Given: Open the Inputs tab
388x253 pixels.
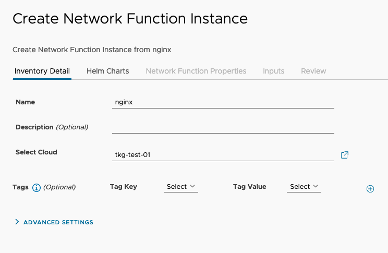Looking at the screenshot, I should pyautogui.click(x=273, y=71).
